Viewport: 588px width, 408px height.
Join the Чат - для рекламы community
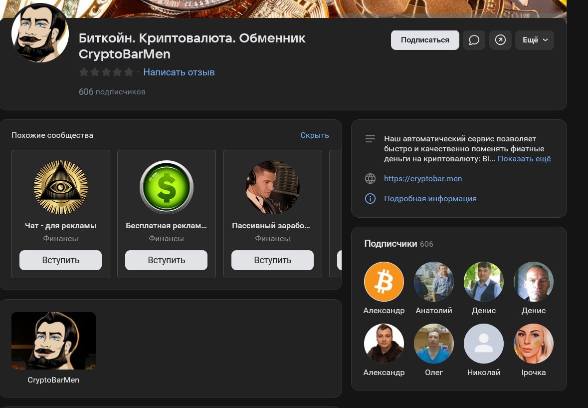coord(61,260)
